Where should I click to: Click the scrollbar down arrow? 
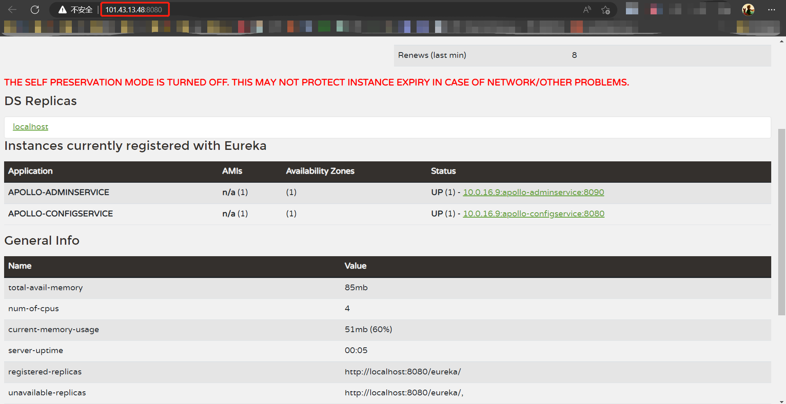click(x=781, y=401)
